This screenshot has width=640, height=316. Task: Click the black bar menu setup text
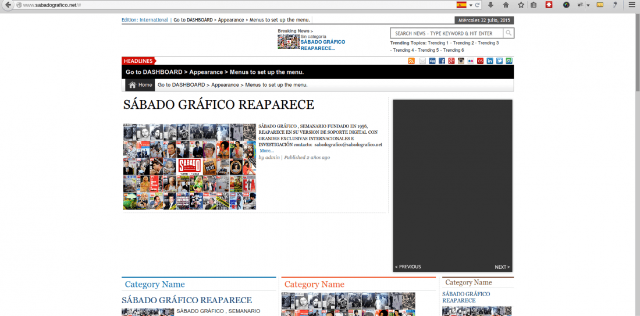pos(215,72)
